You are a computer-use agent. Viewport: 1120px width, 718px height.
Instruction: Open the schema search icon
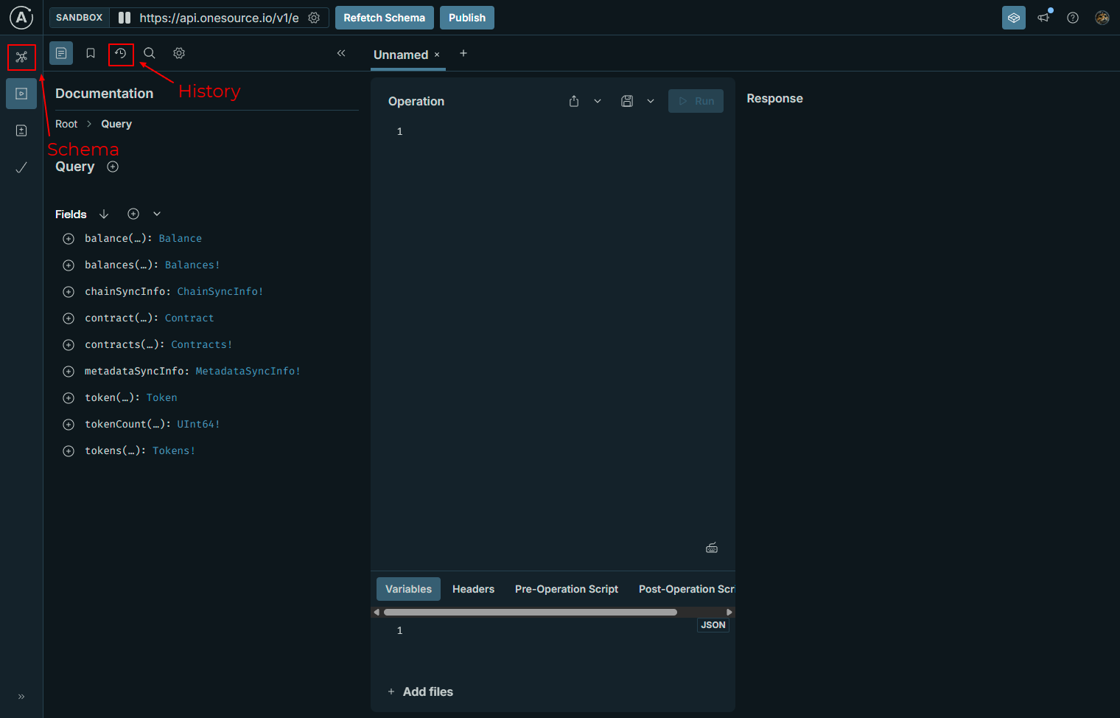(x=150, y=53)
